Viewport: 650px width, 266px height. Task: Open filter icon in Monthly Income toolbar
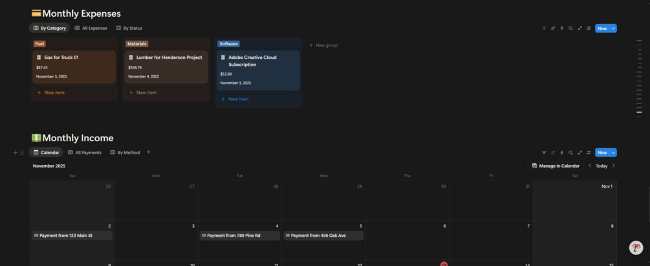click(x=544, y=153)
